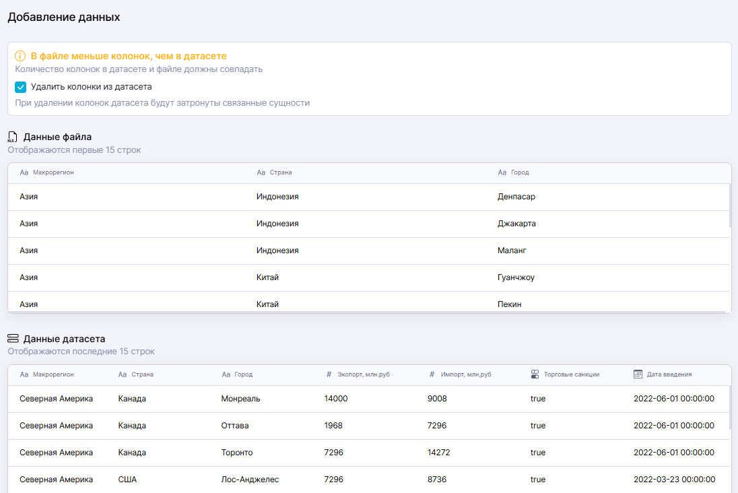Click the 14000 export value for Монреаль
The image size is (738, 493).
coord(336,399)
